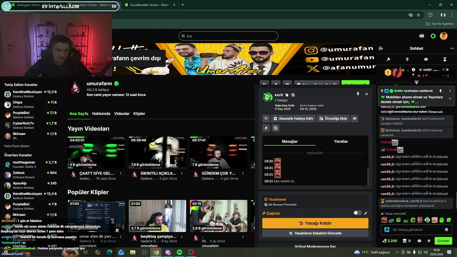Open roothegamer in recommended channels
The width and height of the screenshot is (457, 257).
(31, 164)
